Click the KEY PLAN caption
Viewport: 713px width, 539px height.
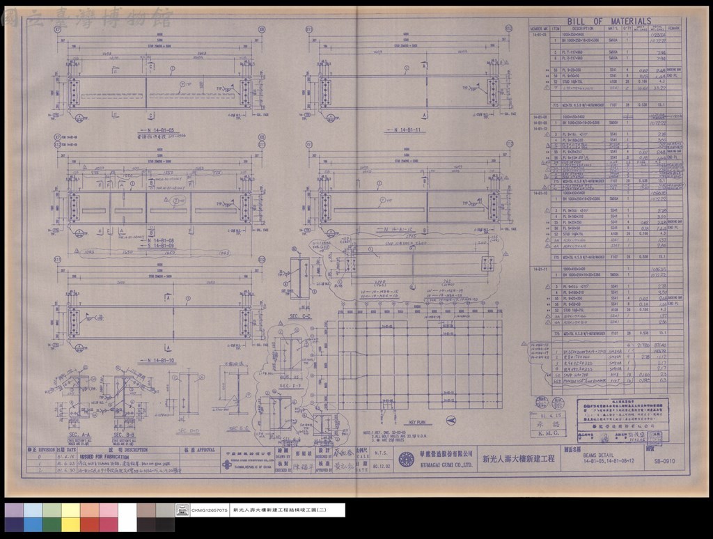coord(418,423)
